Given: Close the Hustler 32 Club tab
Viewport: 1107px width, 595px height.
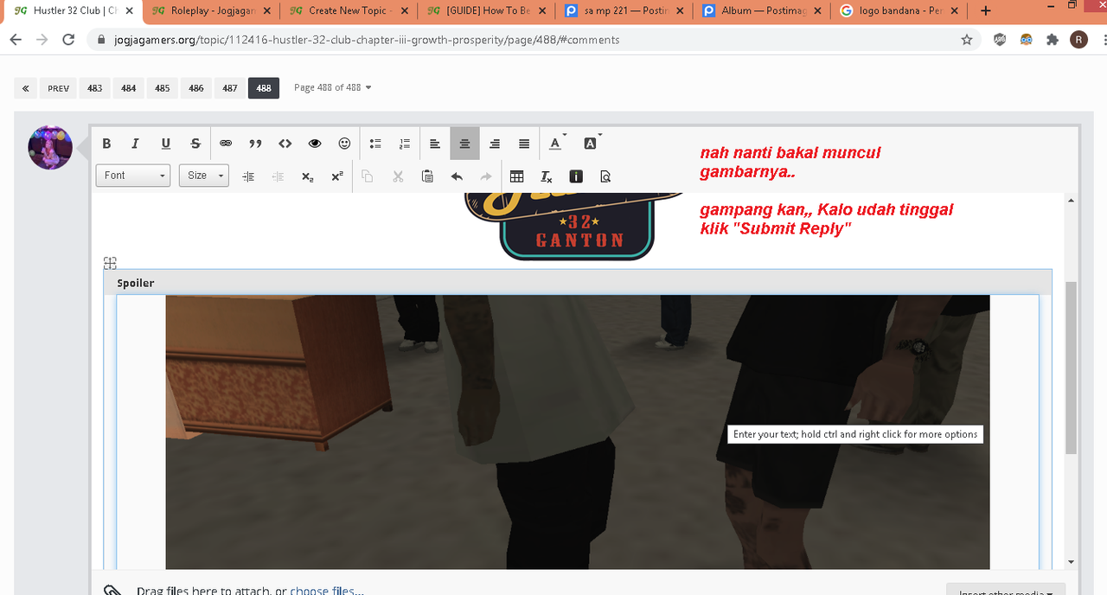Looking at the screenshot, I should [128, 11].
